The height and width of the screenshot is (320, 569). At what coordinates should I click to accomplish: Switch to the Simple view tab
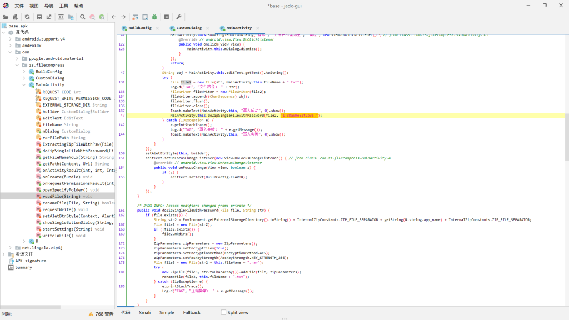(167, 312)
